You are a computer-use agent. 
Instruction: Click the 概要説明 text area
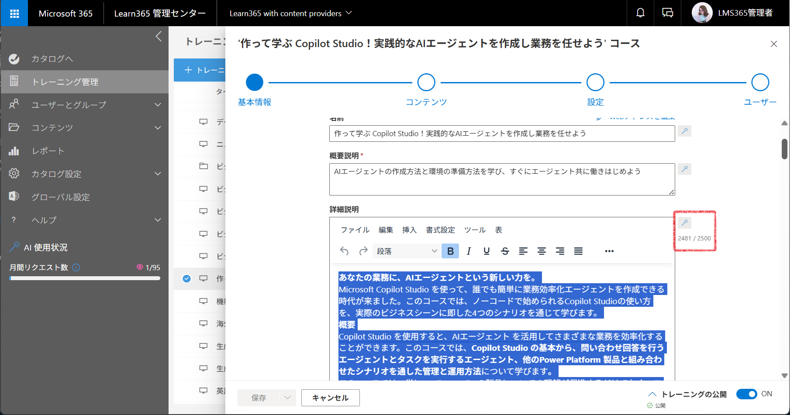(502, 179)
